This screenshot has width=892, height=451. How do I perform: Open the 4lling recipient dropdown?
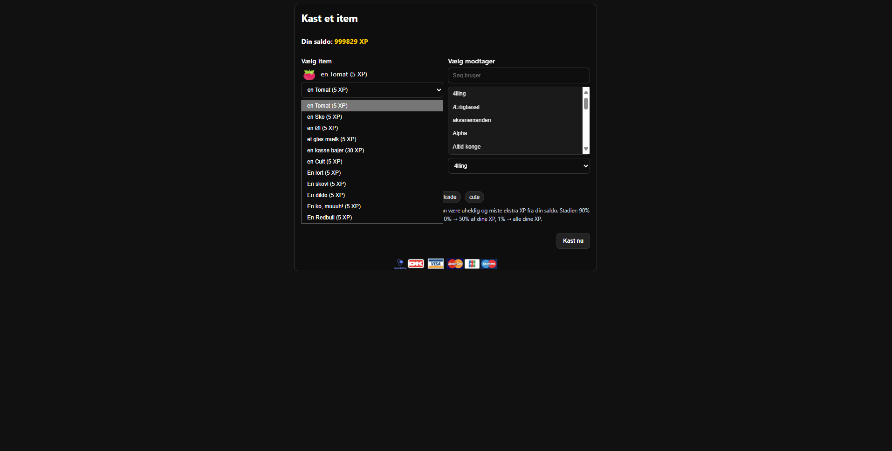coord(518,166)
